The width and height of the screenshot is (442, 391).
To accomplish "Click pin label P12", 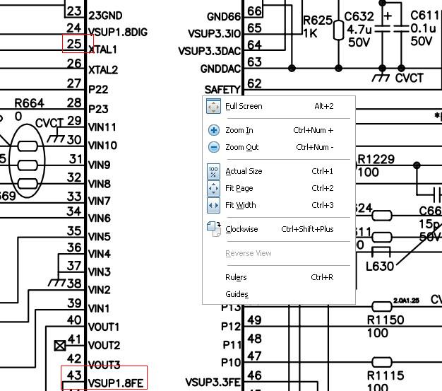I will click(x=231, y=327).
